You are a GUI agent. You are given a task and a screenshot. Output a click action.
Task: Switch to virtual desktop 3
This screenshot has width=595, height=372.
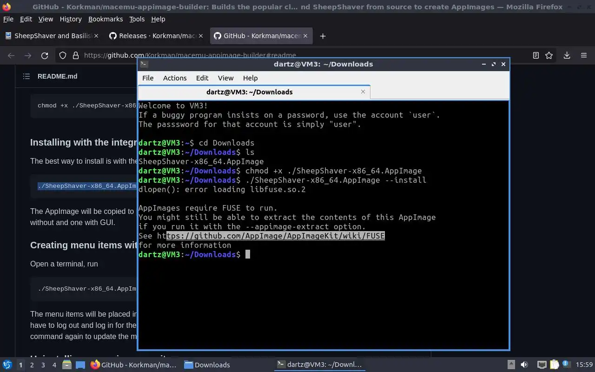click(x=43, y=365)
